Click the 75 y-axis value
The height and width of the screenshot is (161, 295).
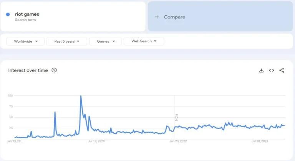11,106
